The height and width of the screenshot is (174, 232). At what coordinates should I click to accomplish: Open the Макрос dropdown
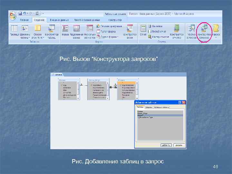(x=216, y=32)
